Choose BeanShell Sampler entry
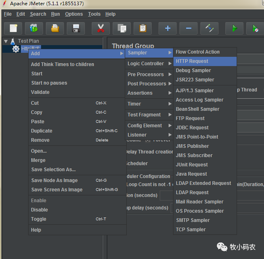 tap(205, 109)
